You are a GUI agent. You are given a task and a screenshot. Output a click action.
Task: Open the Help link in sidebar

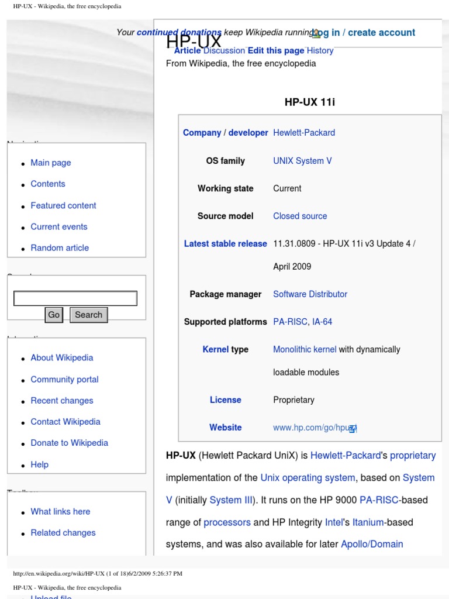39,464
